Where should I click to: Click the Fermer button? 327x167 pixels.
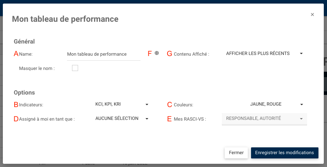[x=236, y=153]
